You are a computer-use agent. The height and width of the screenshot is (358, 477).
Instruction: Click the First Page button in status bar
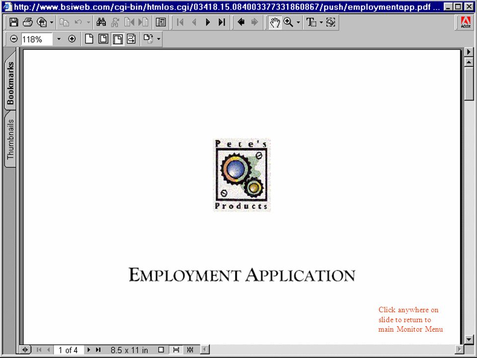coord(39,350)
